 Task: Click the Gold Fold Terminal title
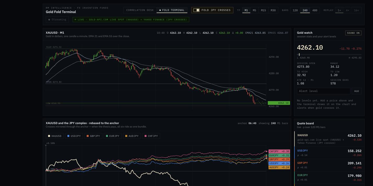[61, 12]
